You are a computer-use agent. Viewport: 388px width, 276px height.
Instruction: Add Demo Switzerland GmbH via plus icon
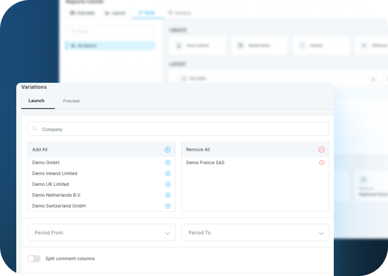168,206
